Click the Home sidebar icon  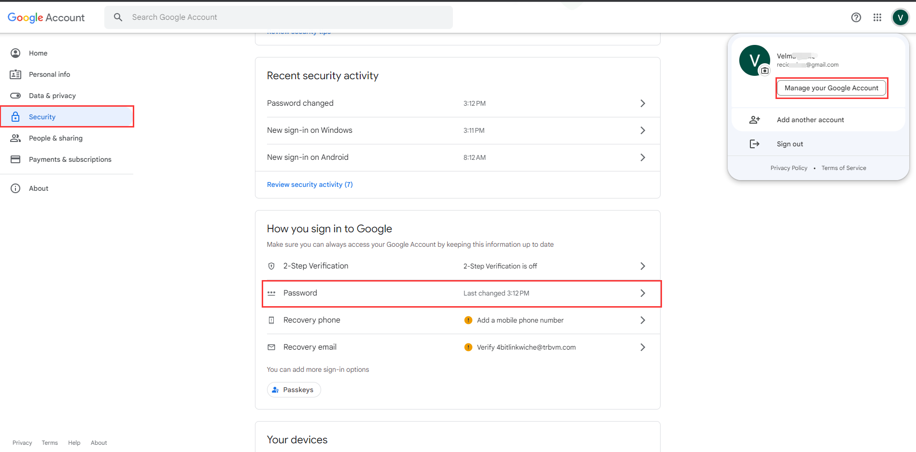pos(15,53)
